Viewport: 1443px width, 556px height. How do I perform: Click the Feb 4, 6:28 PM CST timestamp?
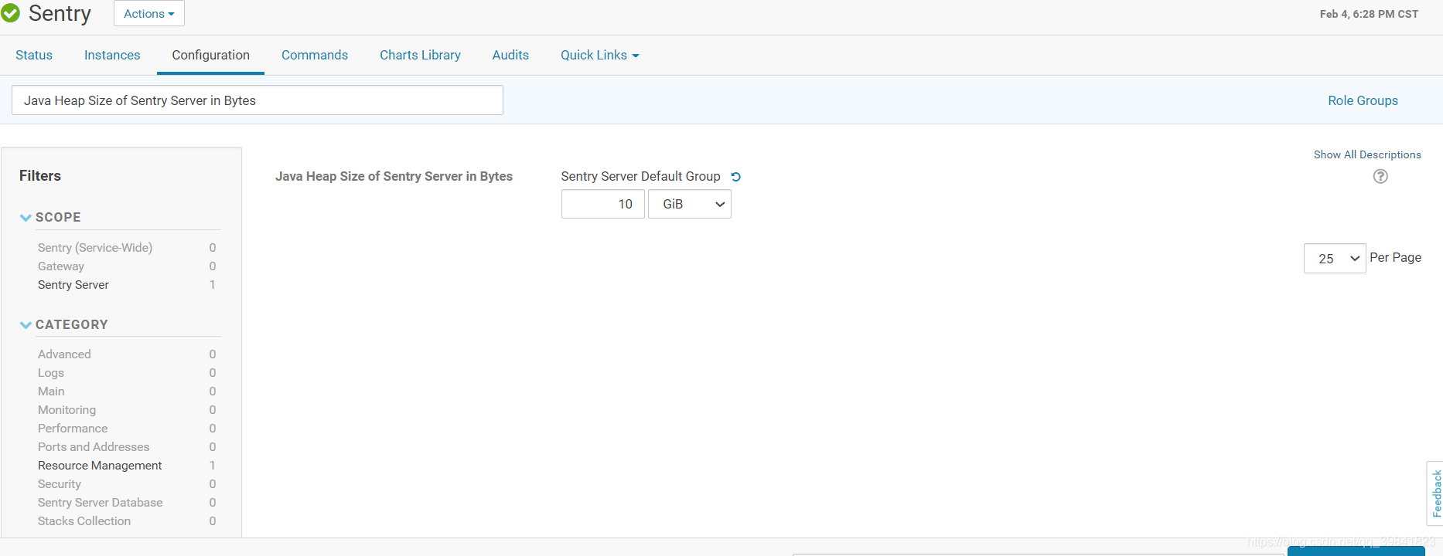coord(1369,14)
